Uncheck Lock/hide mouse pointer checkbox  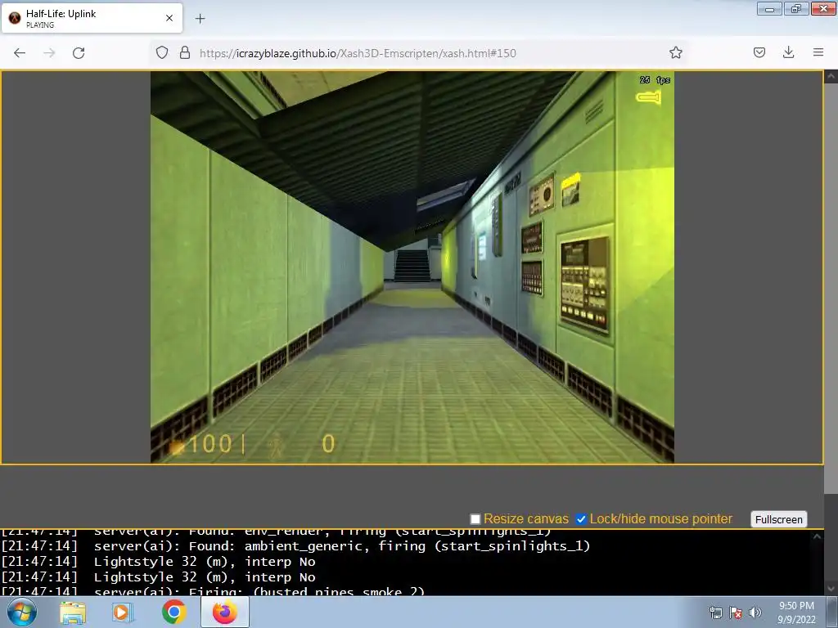click(x=581, y=519)
